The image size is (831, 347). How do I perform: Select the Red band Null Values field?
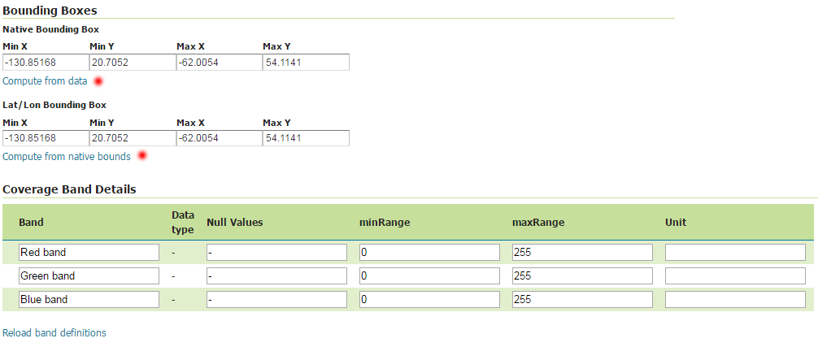(x=276, y=252)
